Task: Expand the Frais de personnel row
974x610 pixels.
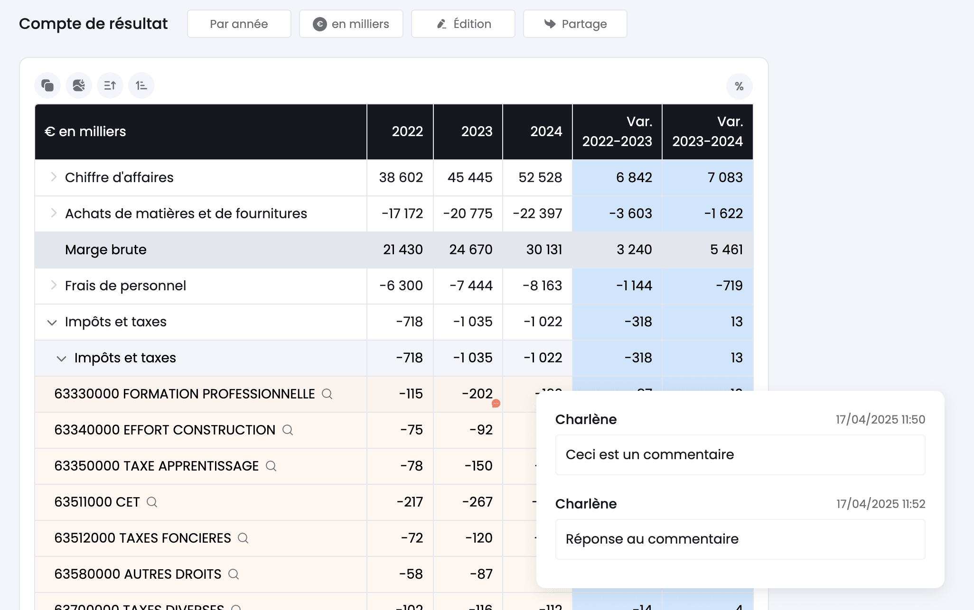Action: click(54, 285)
